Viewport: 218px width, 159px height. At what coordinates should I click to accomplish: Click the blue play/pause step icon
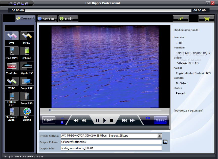click(x=148, y=118)
